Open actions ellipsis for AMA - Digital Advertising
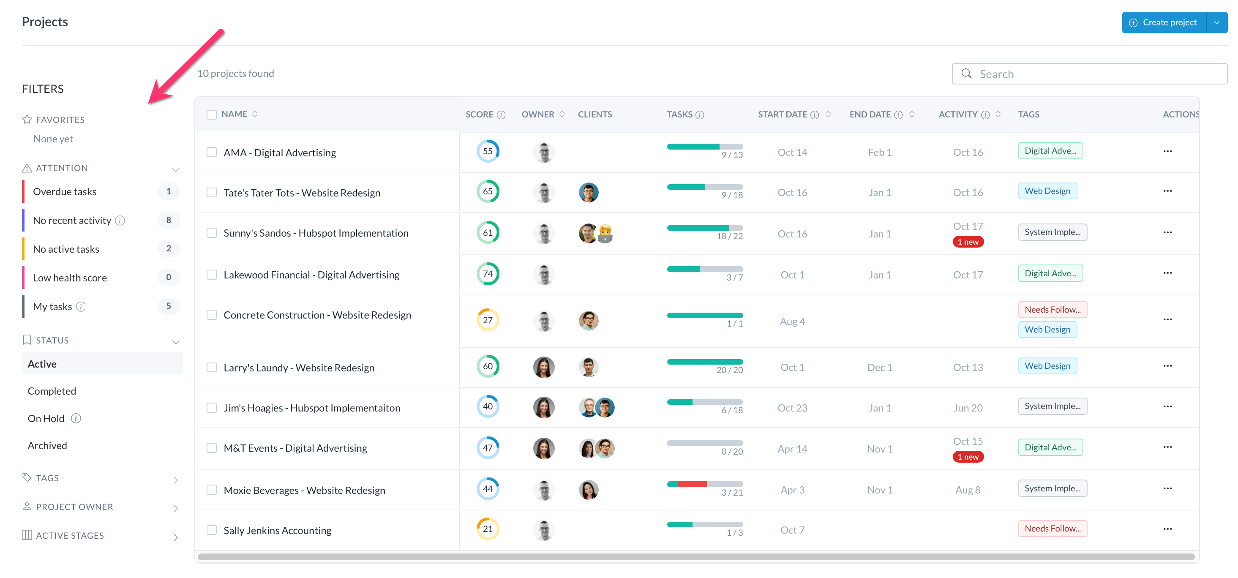This screenshot has height=578, width=1238. click(1167, 151)
